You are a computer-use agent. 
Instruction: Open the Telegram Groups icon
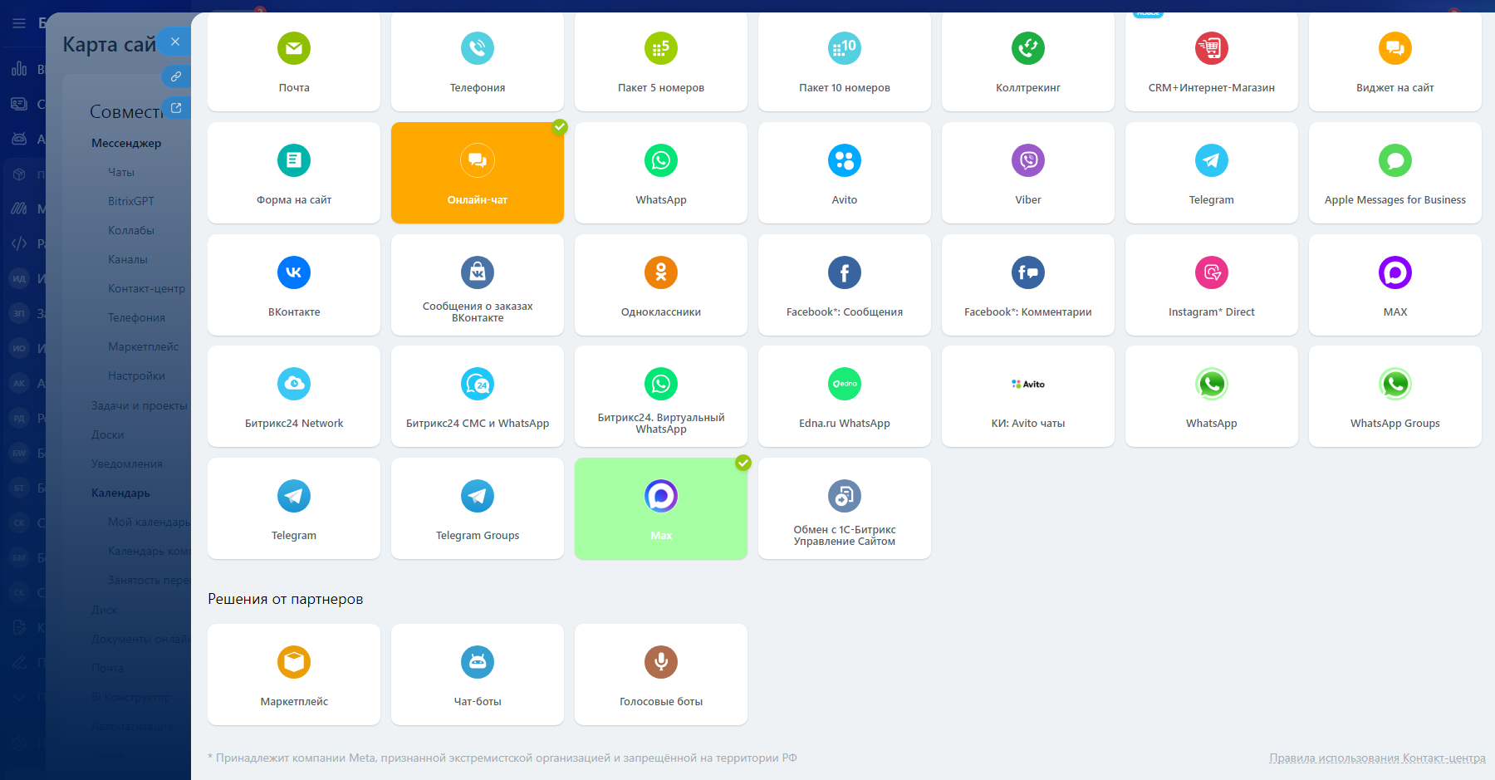coord(478,496)
